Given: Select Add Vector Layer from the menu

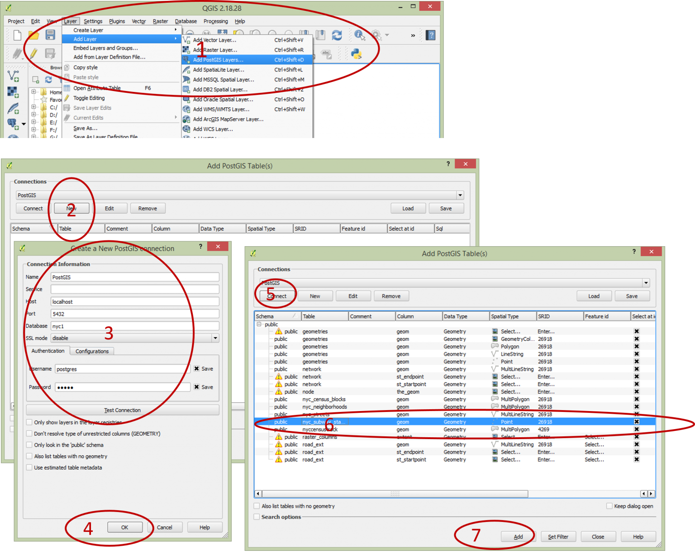Looking at the screenshot, I should pos(214,40).
